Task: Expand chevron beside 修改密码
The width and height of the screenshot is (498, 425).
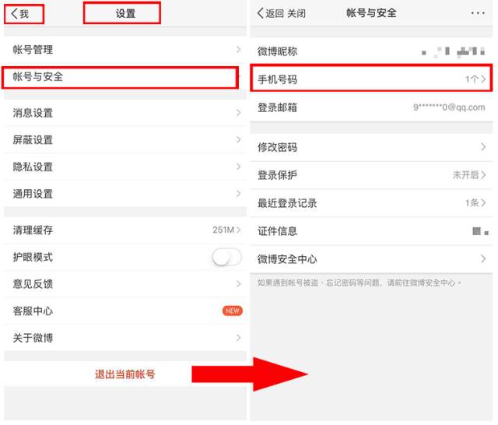Action: pyautogui.click(x=483, y=147)
